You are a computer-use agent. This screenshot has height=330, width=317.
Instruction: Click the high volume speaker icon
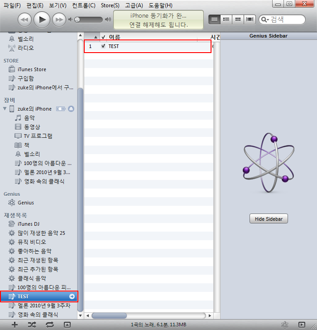(108, 19)
